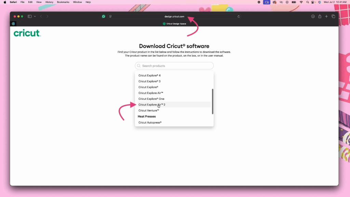The width and height of the screenshot is (350, 197).
Task: Open the Help menu
Action: click(x=88, y=2)
